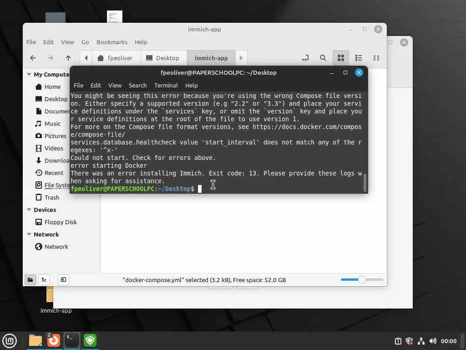The width and height of the screenshot is (466, 350).
Task: Open Files from the taskbar
Action: click(35, 341)
